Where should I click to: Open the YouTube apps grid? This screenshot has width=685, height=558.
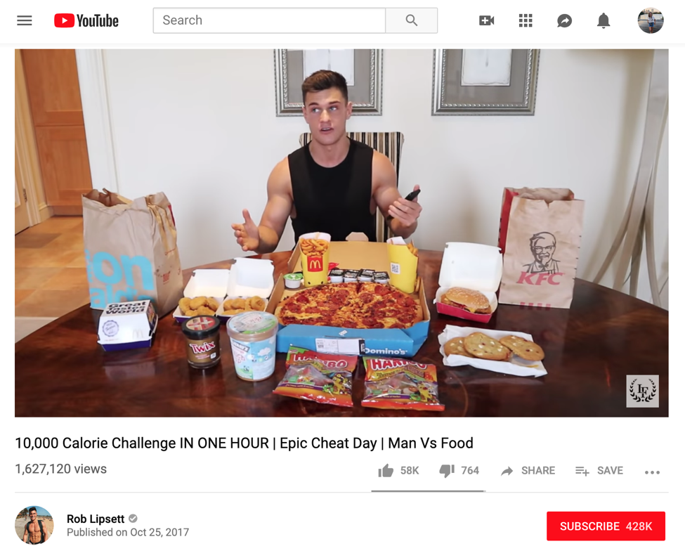(x=525, y=20)
